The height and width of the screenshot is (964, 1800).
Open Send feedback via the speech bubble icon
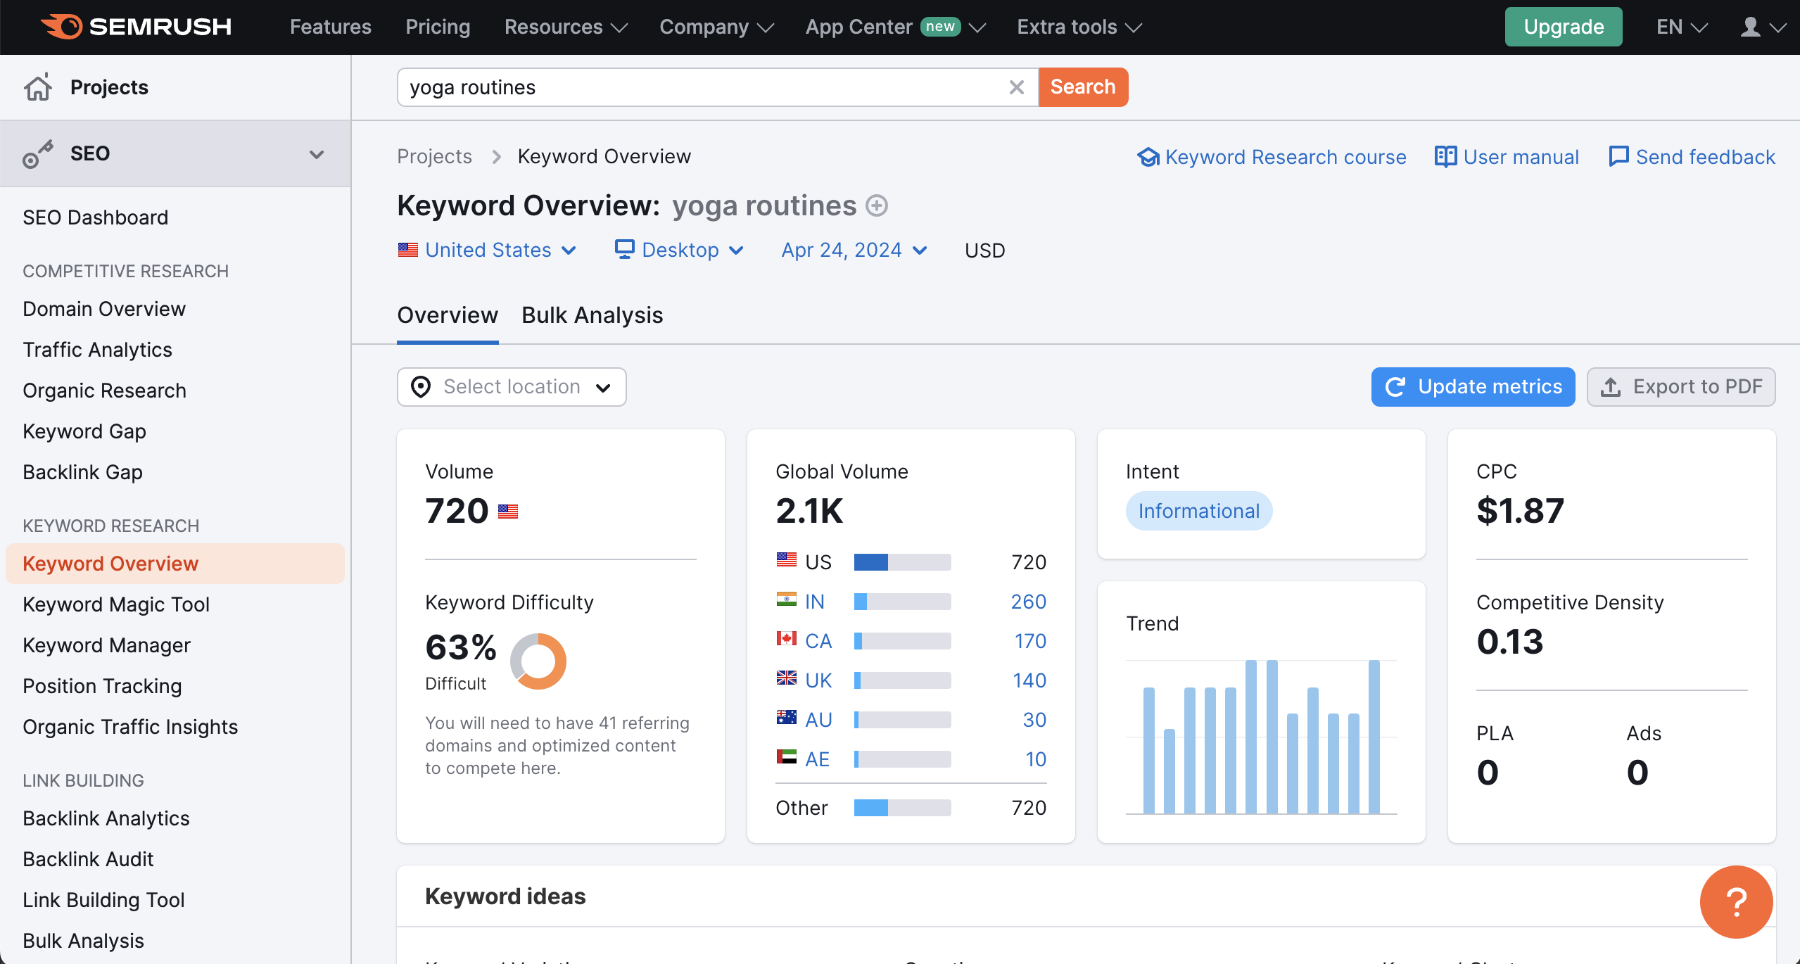pos(1618,157)
